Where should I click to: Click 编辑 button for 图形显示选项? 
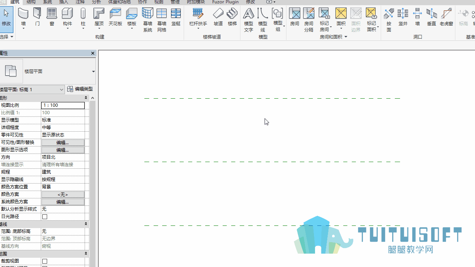coord(63,150)
